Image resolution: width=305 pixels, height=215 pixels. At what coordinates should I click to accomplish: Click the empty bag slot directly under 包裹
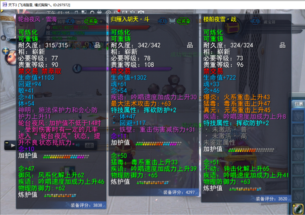click(298, 116)
